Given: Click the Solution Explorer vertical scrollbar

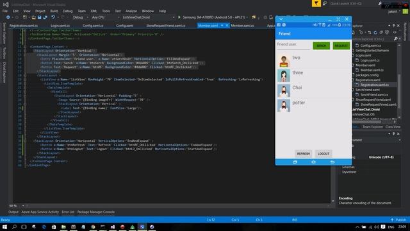Looking at the screenshot, I should pyautogui.click(x=399, y=81).
